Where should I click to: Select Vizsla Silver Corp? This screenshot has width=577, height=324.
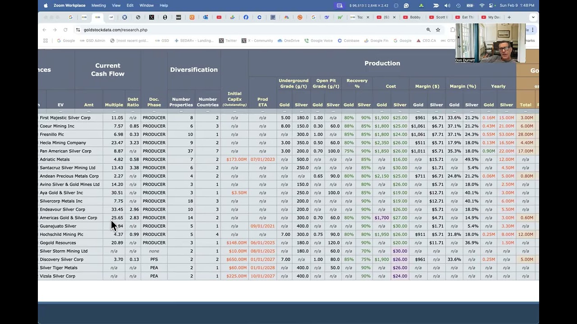click(57, 276)
